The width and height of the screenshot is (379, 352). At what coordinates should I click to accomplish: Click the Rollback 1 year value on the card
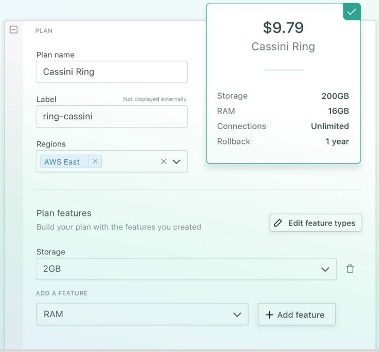tap(337, 141)
